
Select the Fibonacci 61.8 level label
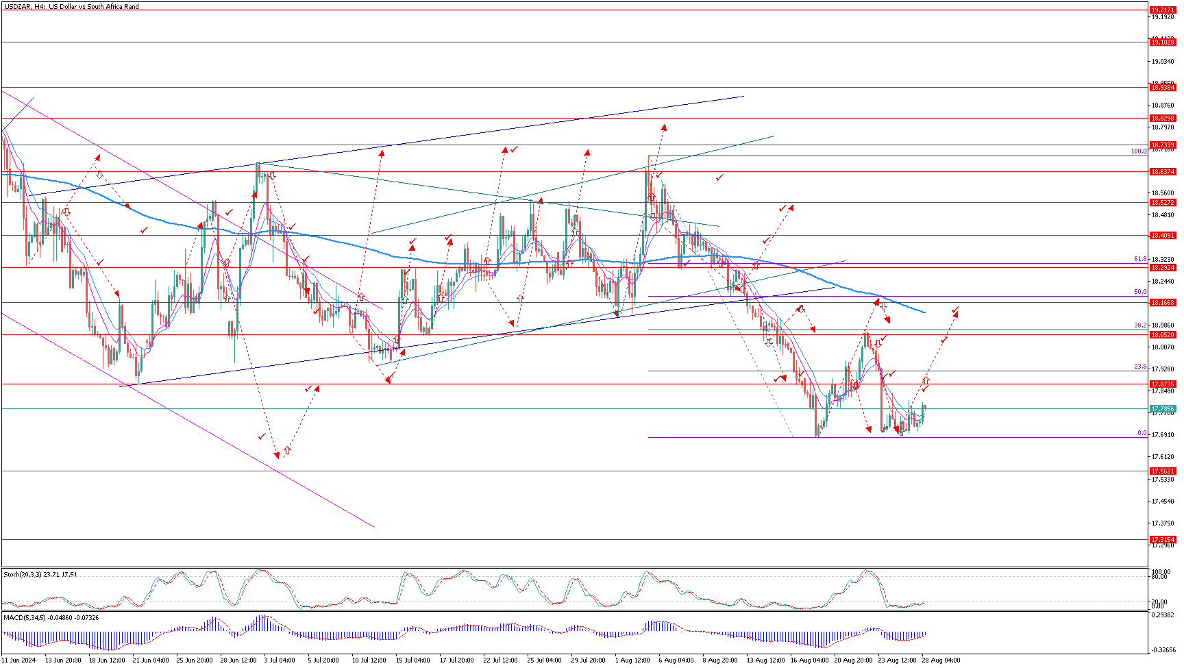coord(1140,259)
